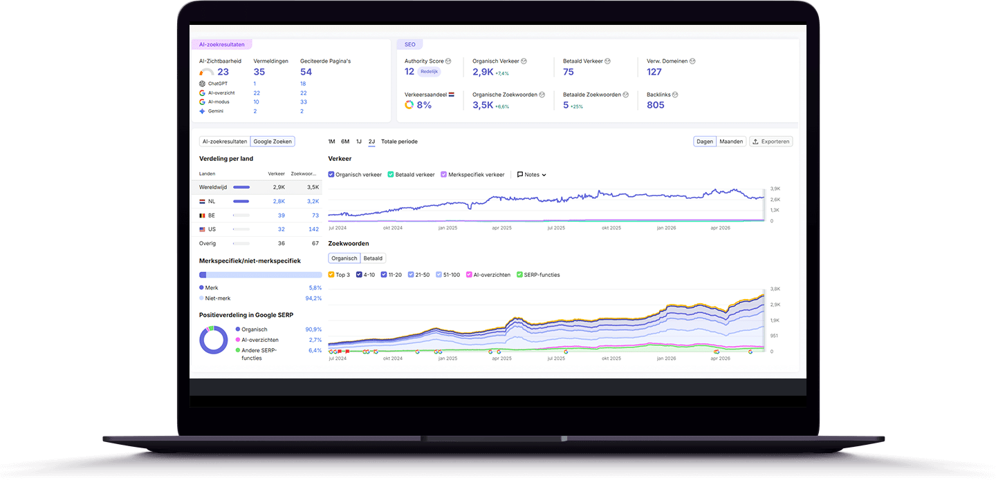This screenshot has height=480, width=996.
Task: Open the Notes dropdown
Action: click(x=532, y=175)
